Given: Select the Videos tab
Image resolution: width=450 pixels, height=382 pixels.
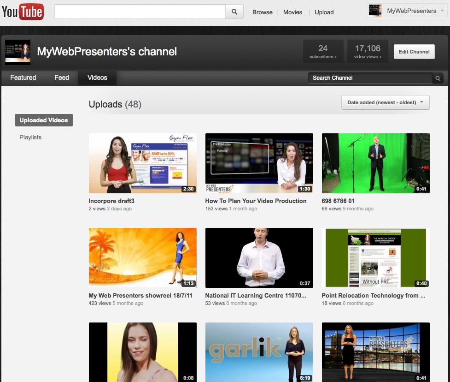Looking at the screenshot, I should tap(97, 78).
